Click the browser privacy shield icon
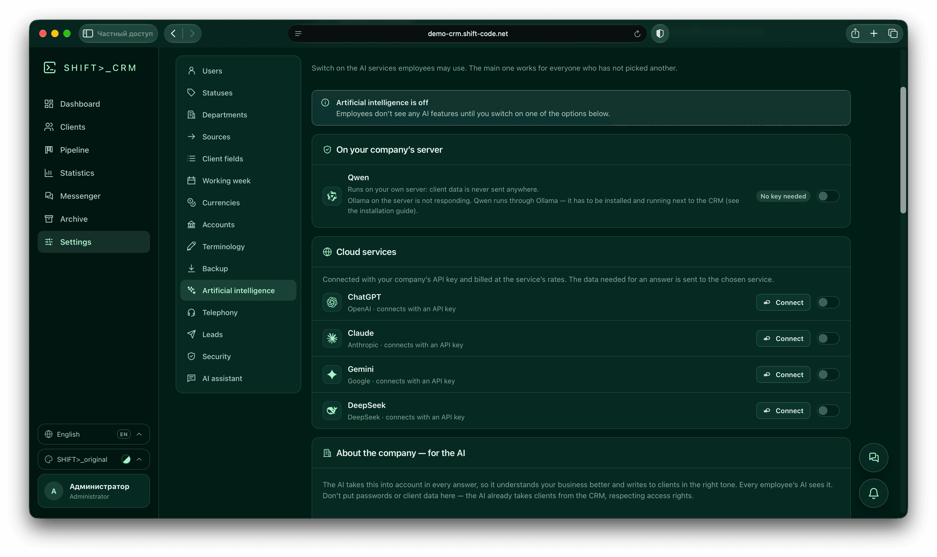 pos(660,33)
